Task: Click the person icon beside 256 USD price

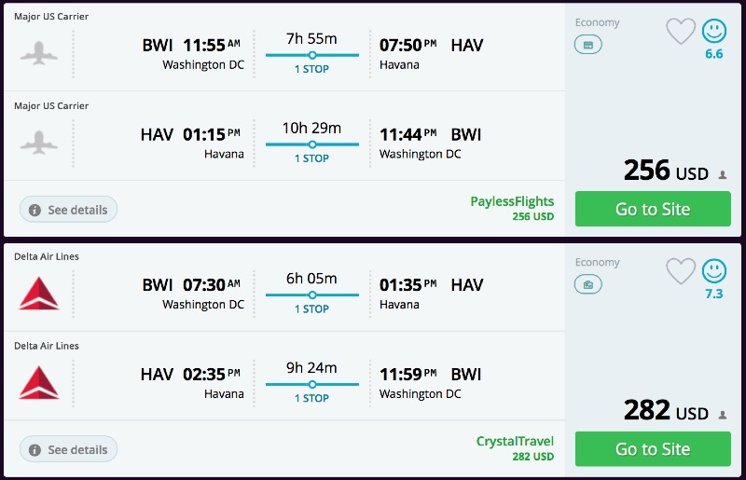Action: pyautogui.click(x=723, y=174)
